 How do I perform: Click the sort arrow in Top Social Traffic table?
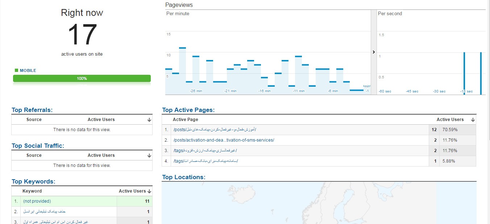click(149, 156)
